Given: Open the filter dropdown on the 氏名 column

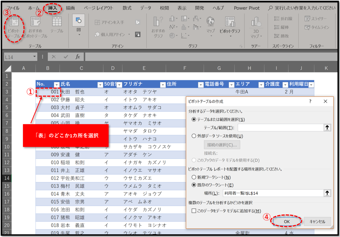Looking at the screenshot, I should click(x=100, y=84).
